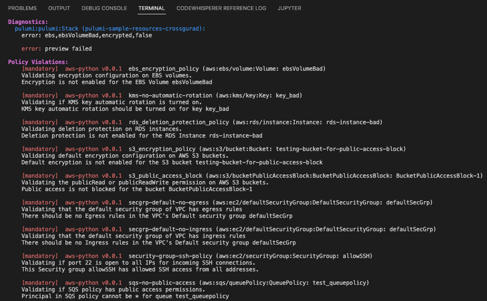This screenshot has width=487, height=301.
Task: Click the 'error: preview failed' line
Action: click(x=56, y=49)
